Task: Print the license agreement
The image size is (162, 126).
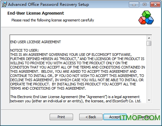Action: click(x=61, y=117)
